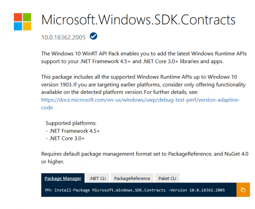The image size is (255, 209).
Task: Select the Package Manager tab
Action: click(x=63, y=178)
